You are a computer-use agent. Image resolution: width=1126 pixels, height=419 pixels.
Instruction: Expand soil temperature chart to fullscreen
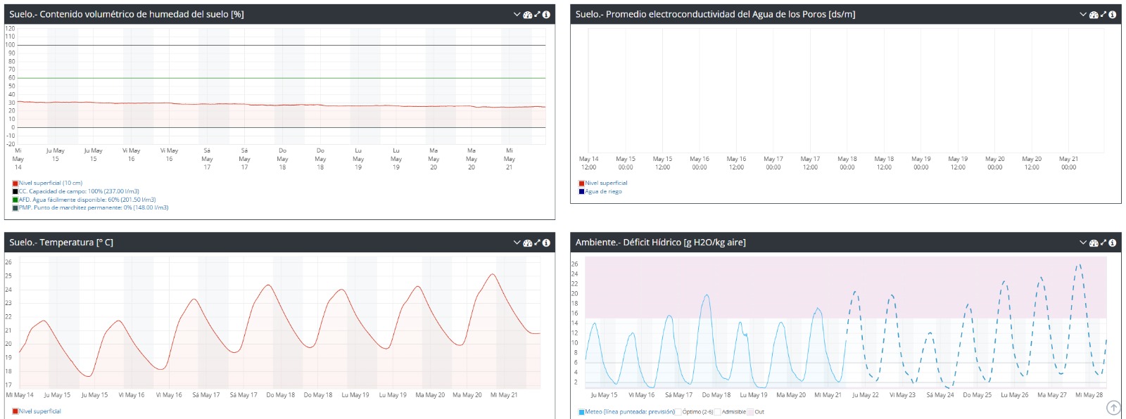click(x=538, y=243)
